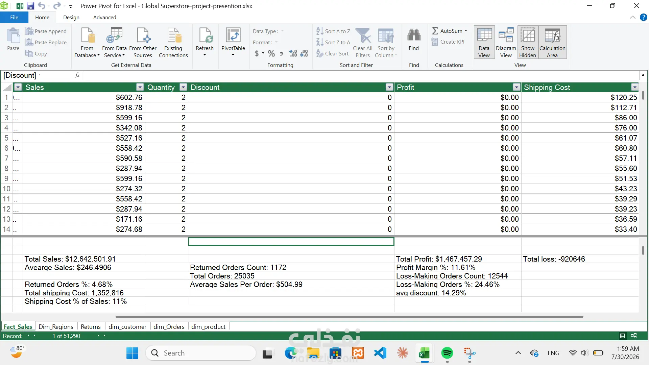
Task: Switch to the Design ribbon tab
Action: (x=71, y=17)
